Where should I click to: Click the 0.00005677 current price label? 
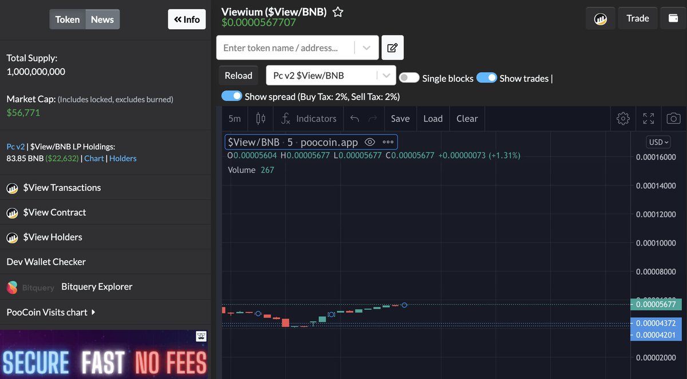[656, 305]
